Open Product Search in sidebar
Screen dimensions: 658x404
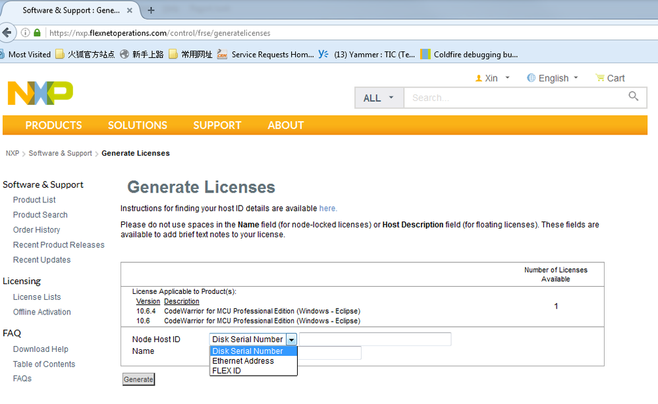pos(40,215)
